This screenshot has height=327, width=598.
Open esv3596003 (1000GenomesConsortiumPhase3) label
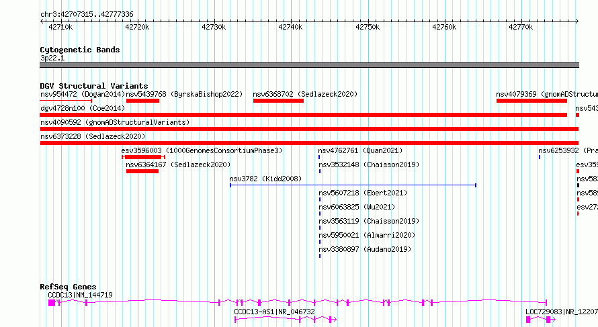tap(202, 150)
